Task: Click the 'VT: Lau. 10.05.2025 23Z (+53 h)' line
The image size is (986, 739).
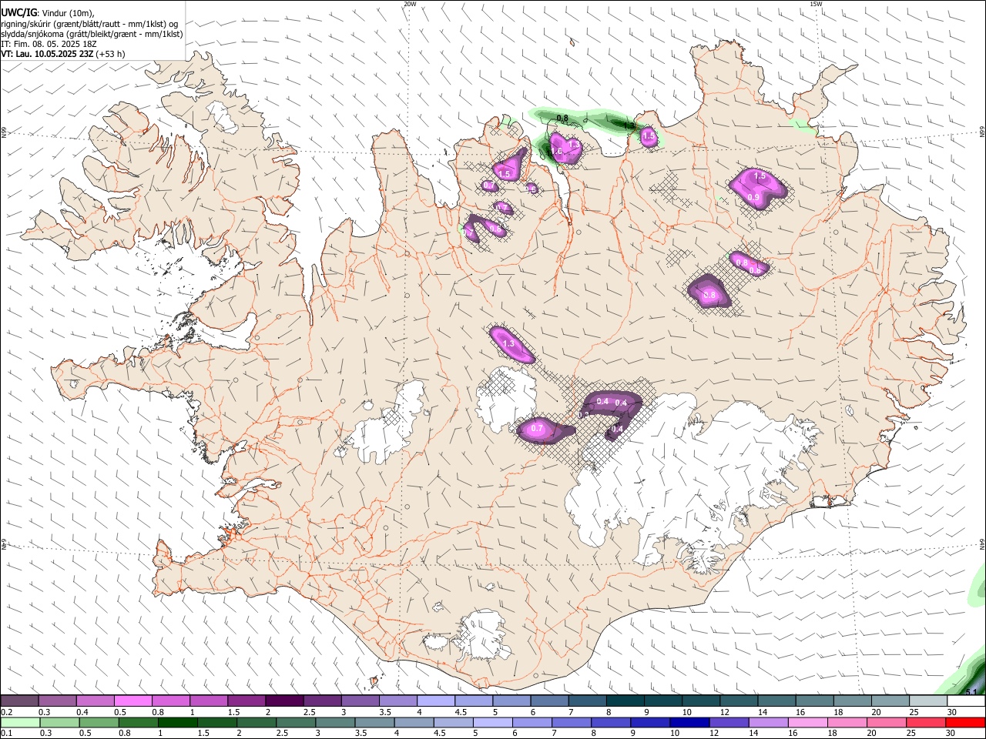Action: point(63,54)
